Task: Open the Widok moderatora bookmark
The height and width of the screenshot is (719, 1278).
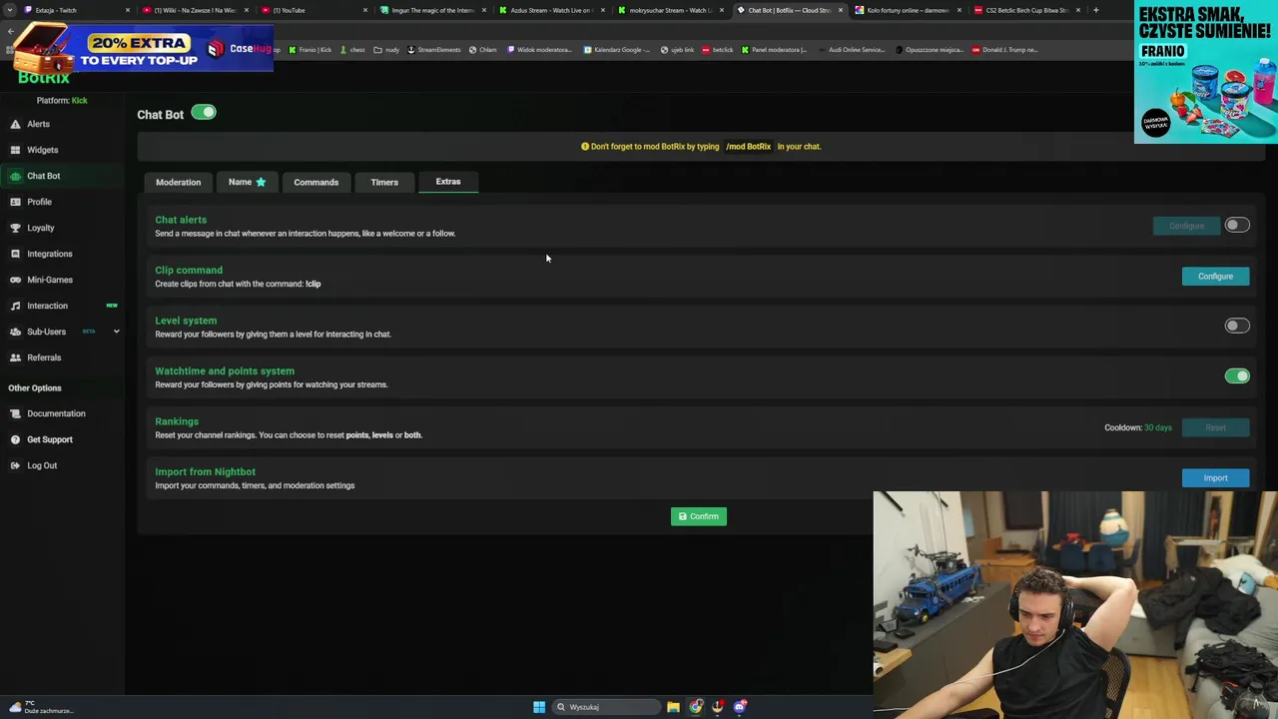Action: tap(539, 50)
